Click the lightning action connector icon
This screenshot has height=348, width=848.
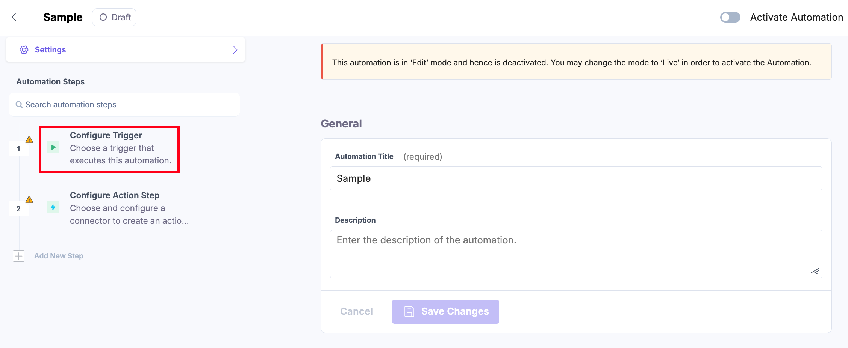(x=53, y=207)
